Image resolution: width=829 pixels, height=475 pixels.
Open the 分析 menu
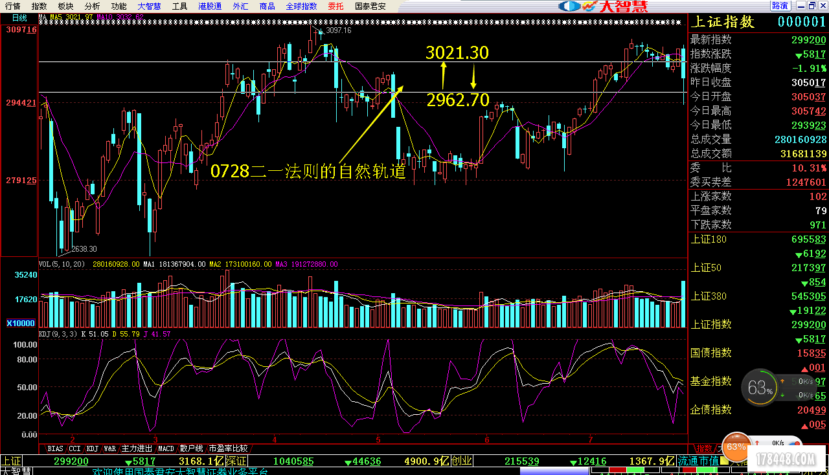(92, 6)
